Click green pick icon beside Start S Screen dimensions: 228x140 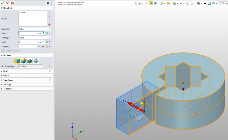point(47,33)
